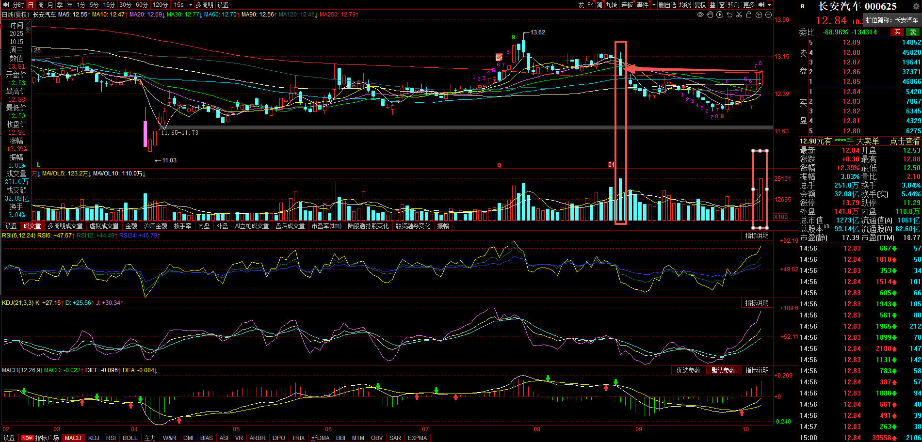Select the hand pan tool
The width and height of the screenshot is (922, 442).
click(x=710, y=15)
